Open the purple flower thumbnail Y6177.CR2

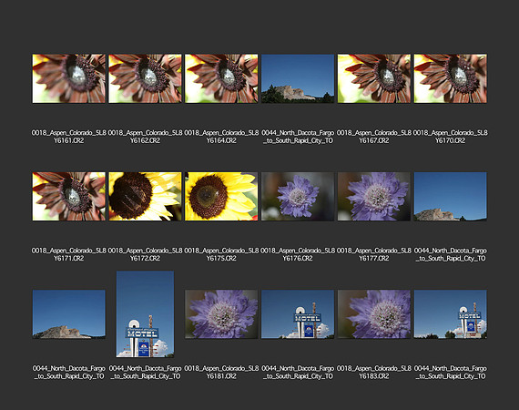tap(374, 197)
